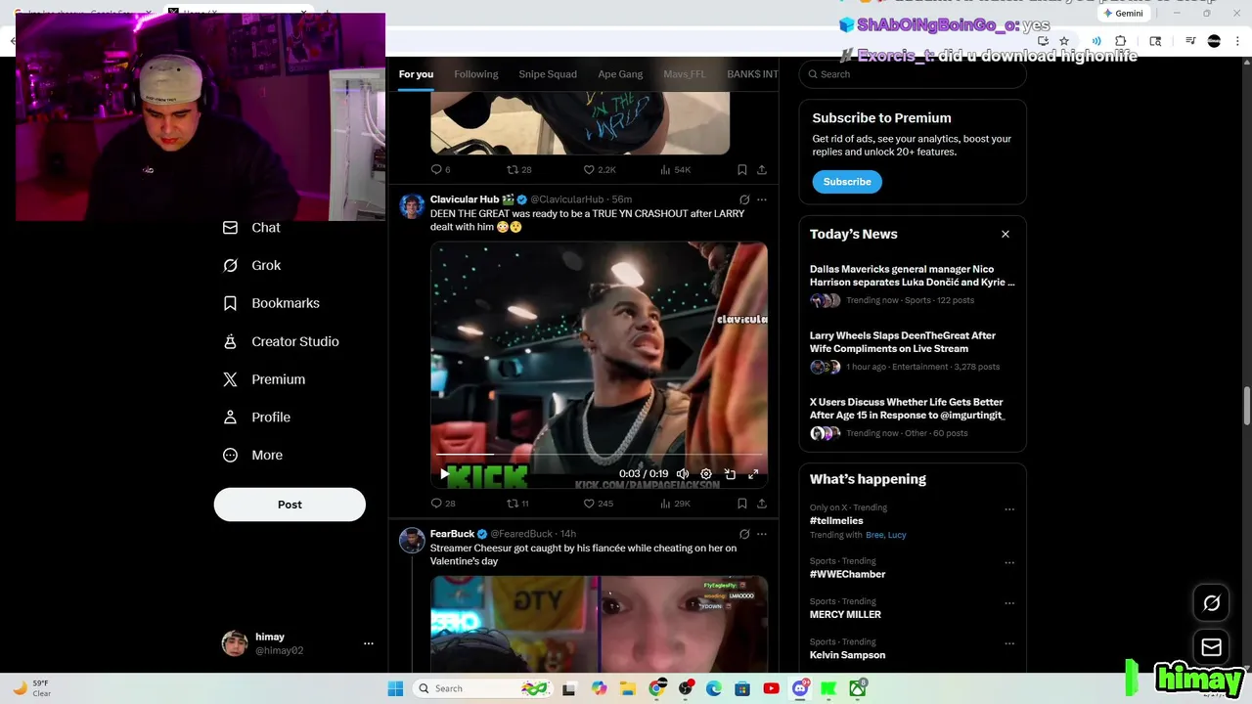1252x704 pixels.
Task: Reply to the Clavicular Hub post
Action: pyautogui.click(x=442, y=504)
